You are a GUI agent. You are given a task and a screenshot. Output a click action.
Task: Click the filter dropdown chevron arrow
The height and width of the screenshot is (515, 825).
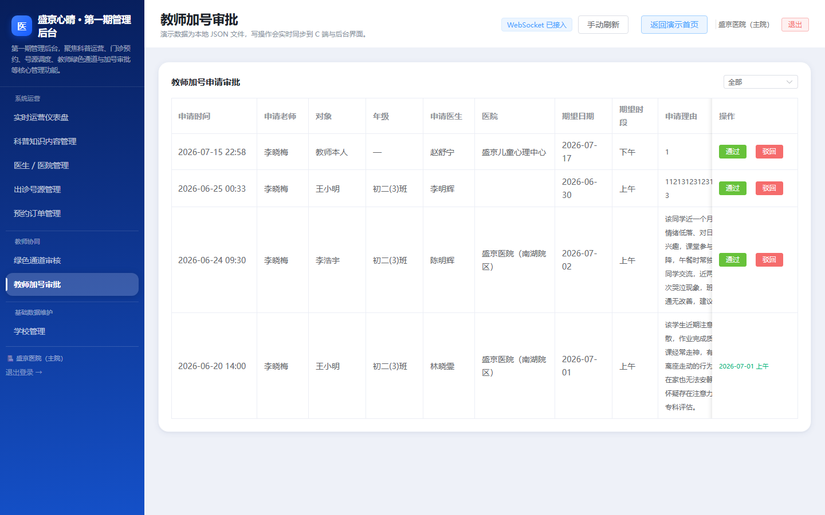coord(789,82)
